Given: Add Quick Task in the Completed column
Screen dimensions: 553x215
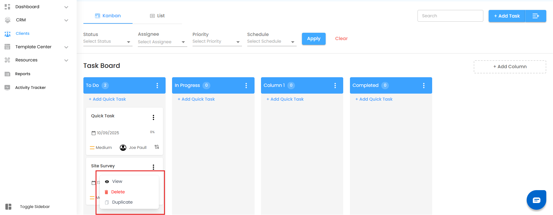Looking at the screenshot, I should click(374, 99).
